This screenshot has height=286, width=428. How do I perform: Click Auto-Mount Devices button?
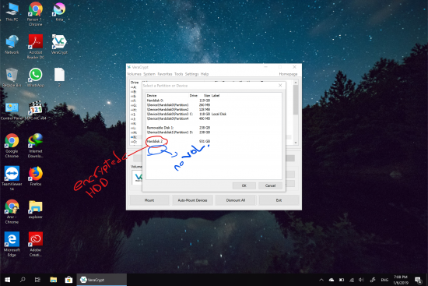pos(192,200)
